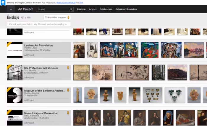The width and height of the screenshot is (207, 126).
Task: Open the Dzieła sztuki menu item
Action: (x=106, y=9)
